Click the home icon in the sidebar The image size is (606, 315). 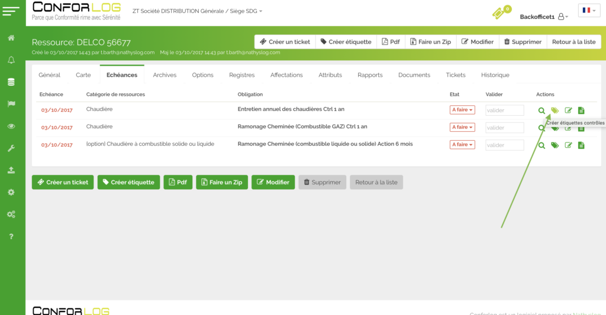[x=11, y=38]
